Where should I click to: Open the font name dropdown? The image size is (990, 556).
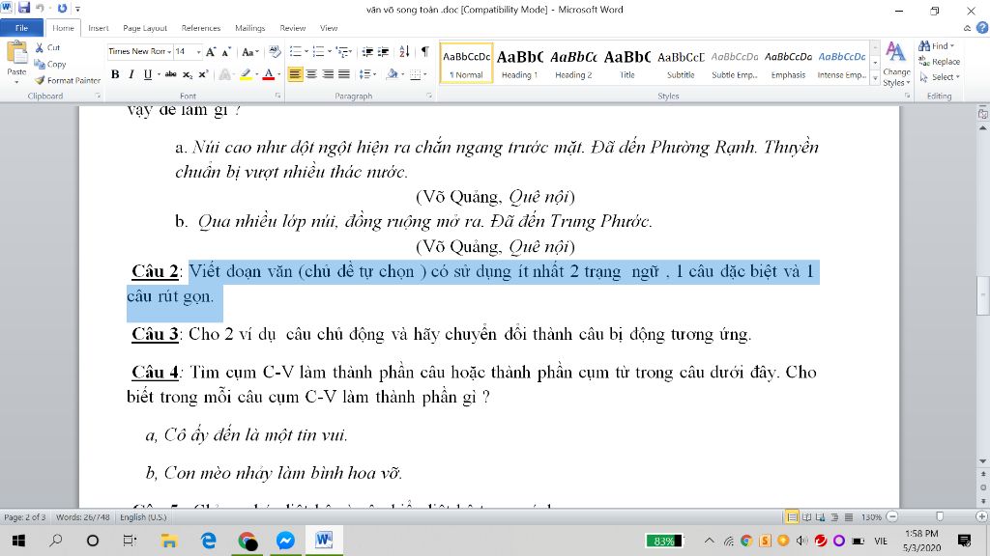click(169, 52)
